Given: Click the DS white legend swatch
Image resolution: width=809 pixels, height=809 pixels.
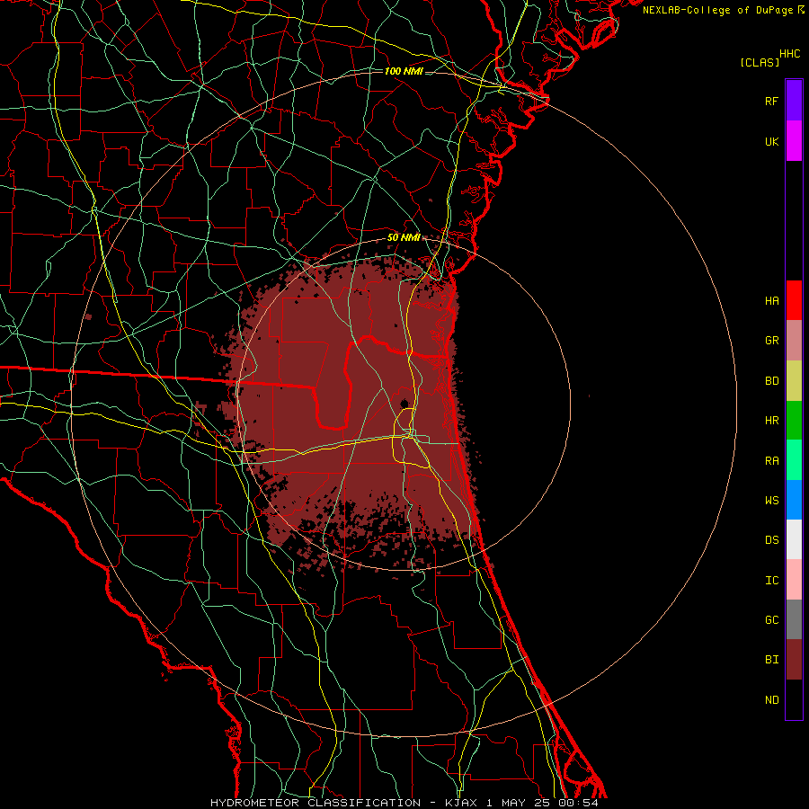Looking at the screenshot, I should coord(794,539).
